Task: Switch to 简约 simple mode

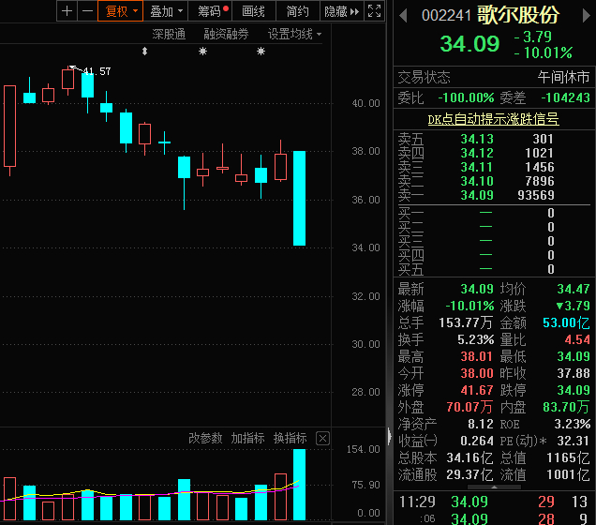Action: pos(298,11)
